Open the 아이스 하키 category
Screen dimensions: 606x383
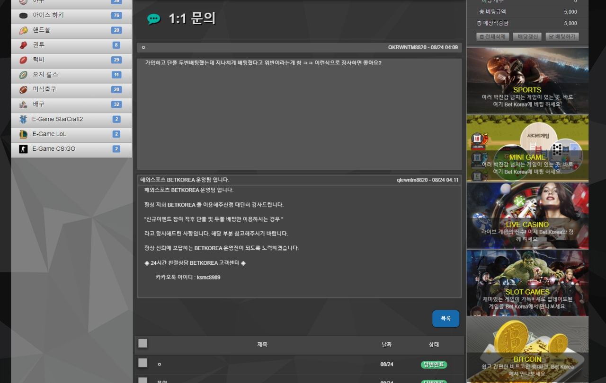[x=71, y=16]
